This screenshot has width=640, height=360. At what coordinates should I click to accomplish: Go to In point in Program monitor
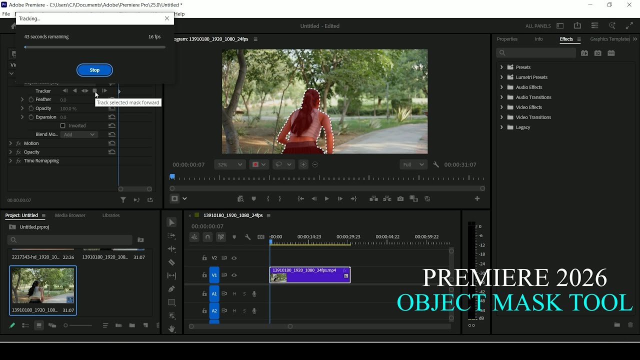point(301,198)
